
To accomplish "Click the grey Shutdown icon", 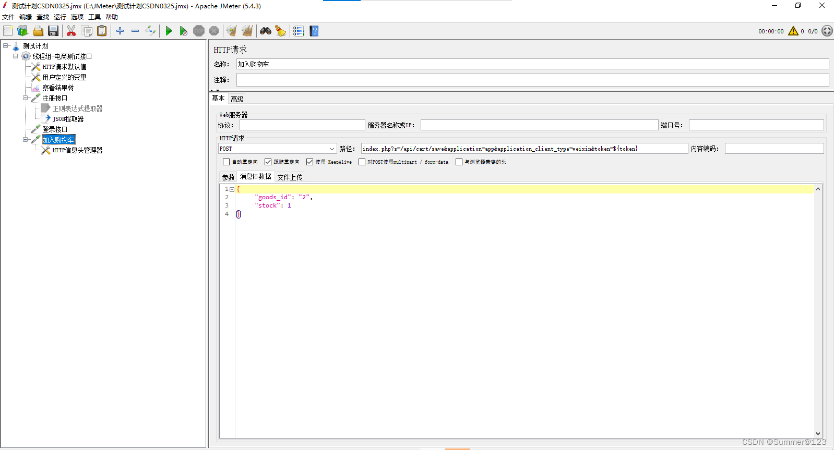I will [x=214, y=31].
